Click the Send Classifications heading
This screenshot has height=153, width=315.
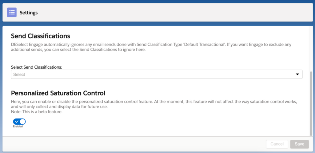pos(41,36)
